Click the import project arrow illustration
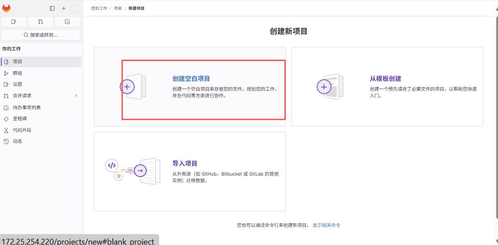Screen dimensions: 498x245 140,171
